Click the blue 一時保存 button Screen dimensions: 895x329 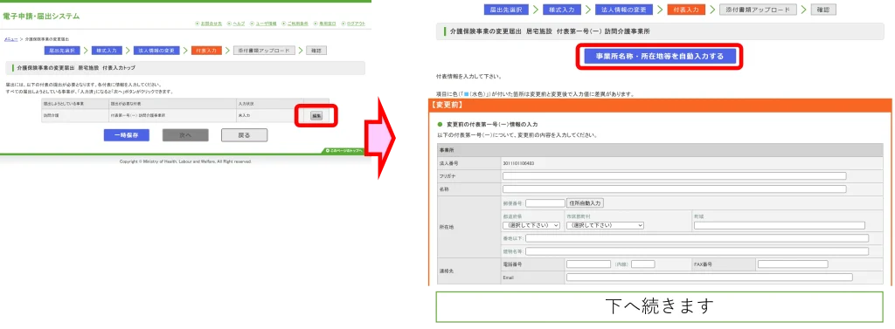click(127, 135)
